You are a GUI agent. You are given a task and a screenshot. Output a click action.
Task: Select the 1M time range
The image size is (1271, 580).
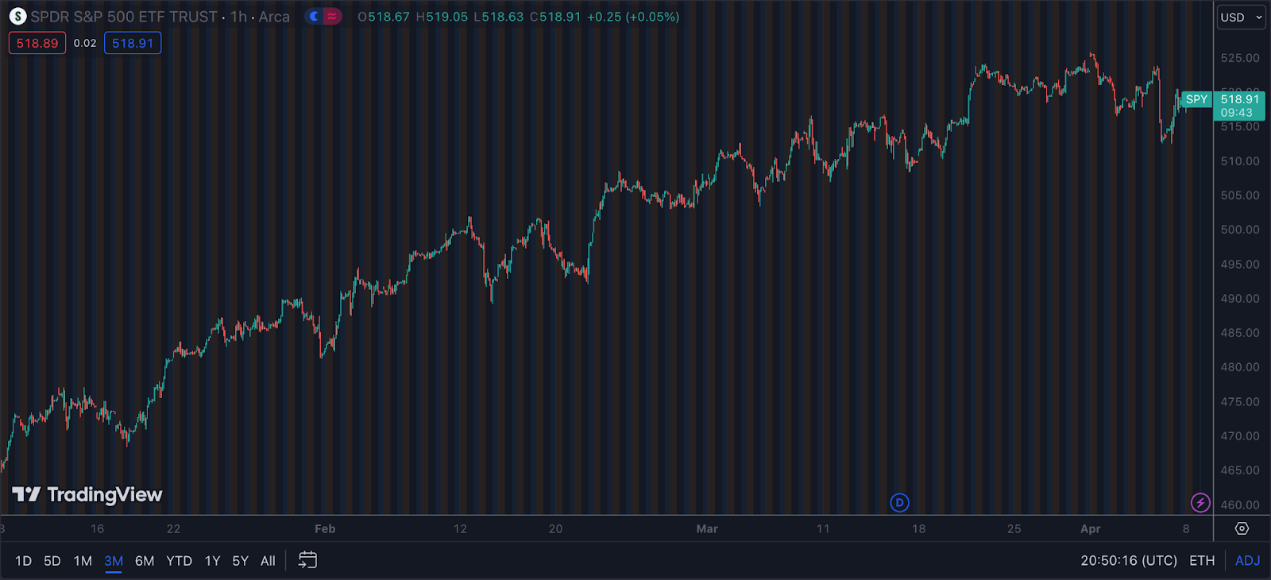83,561
